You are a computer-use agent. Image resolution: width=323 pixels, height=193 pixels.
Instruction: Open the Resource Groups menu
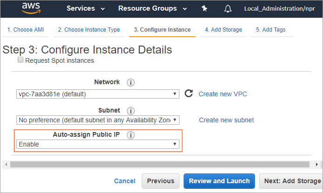[x=152, y=8]
